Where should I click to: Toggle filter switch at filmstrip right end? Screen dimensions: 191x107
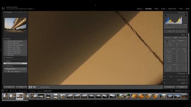(x=189, y=91)
